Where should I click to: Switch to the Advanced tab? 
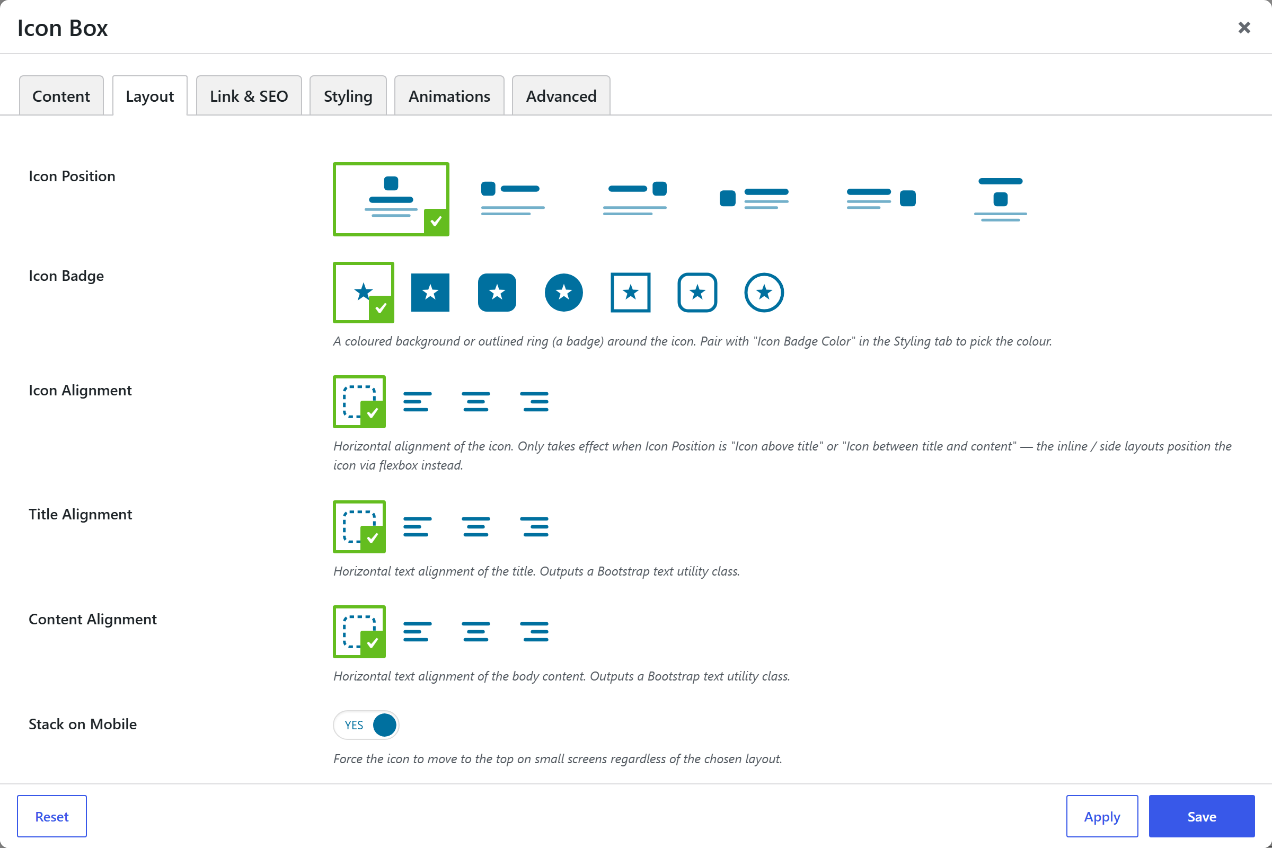(561, 96)
